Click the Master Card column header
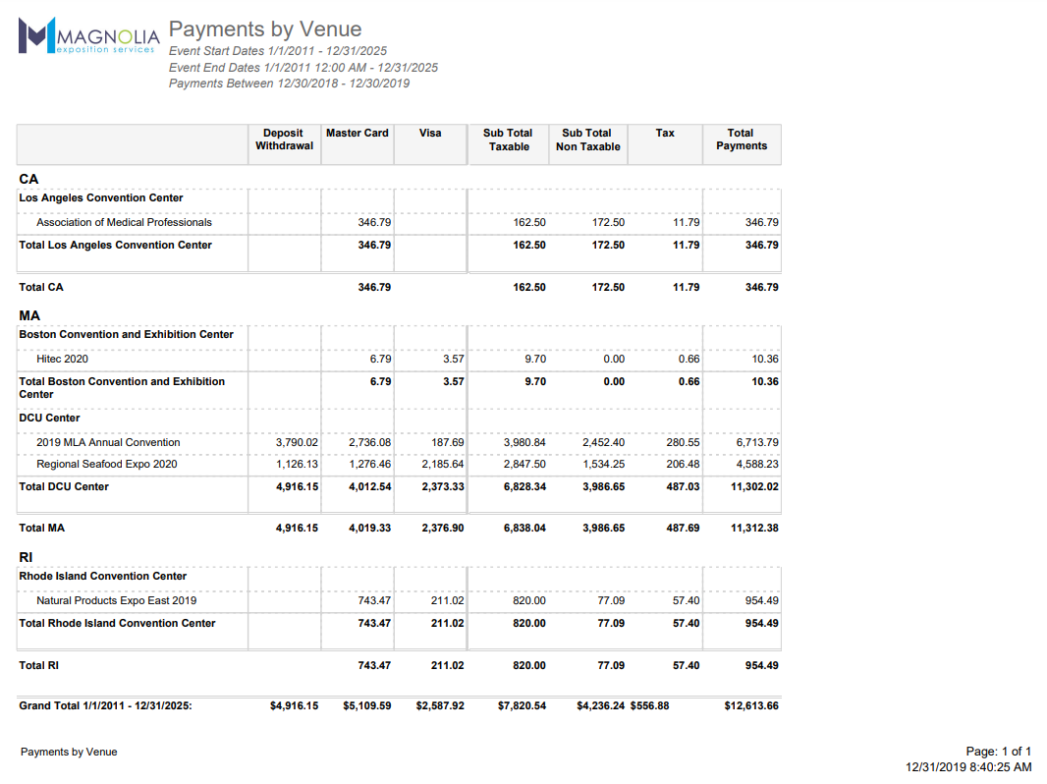The image size is (1047, 784). click(358, 134)
